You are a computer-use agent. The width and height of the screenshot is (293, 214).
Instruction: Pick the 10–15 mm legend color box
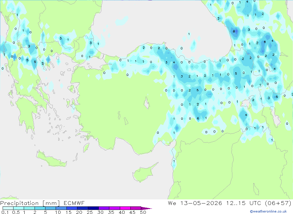point(61,208)
